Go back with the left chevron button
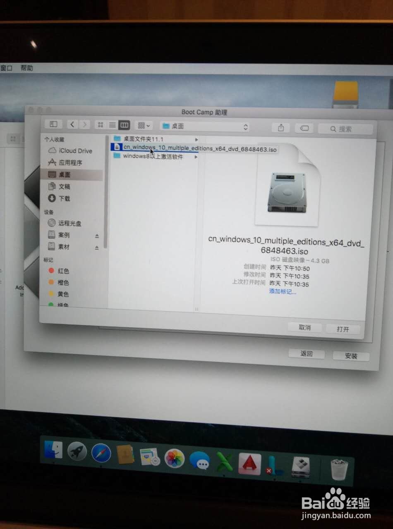Viewport: 393px width, 529px height. point(72,124)
